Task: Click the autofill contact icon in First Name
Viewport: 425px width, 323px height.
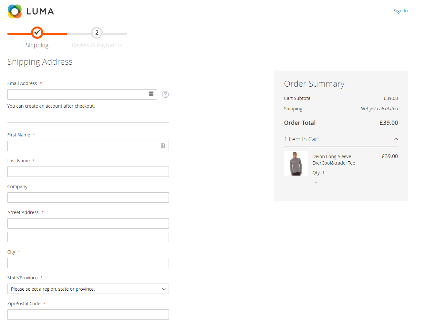Action: click(163, 146)
